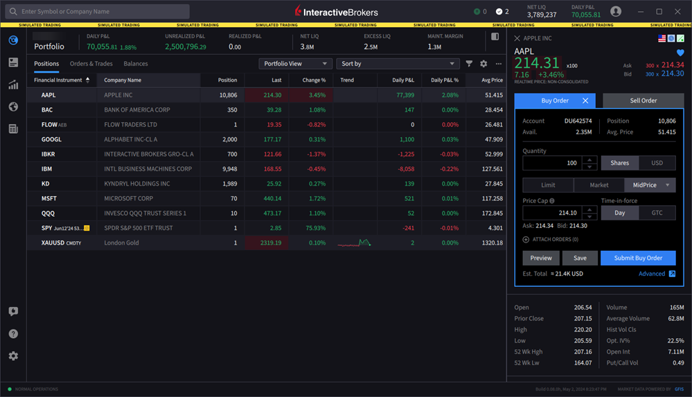
Task: Click the US flag icon in quote panel
Action: point(662,38)
